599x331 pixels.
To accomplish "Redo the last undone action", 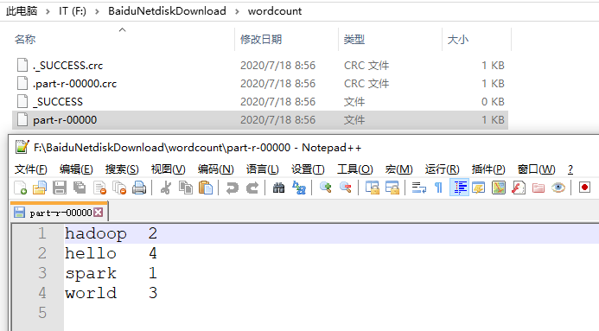I will coord(252,188).
